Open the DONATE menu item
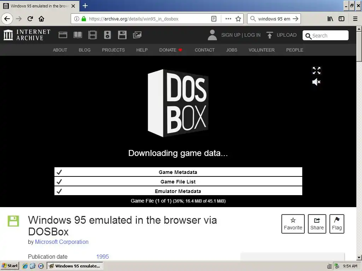Viewport: 362px width, 271px height. [x=171, y=50]
